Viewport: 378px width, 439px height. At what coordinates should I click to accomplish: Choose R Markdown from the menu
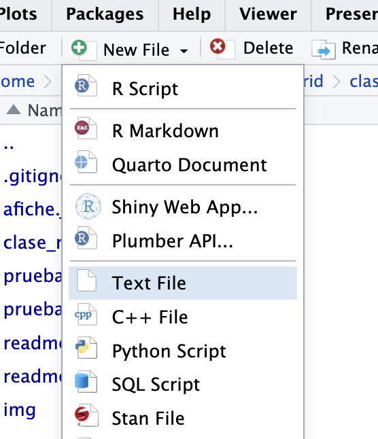[183, 131]
